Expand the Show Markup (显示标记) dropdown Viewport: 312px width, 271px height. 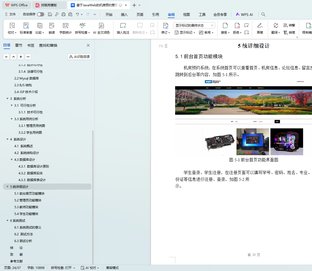[x=185, y=33]
